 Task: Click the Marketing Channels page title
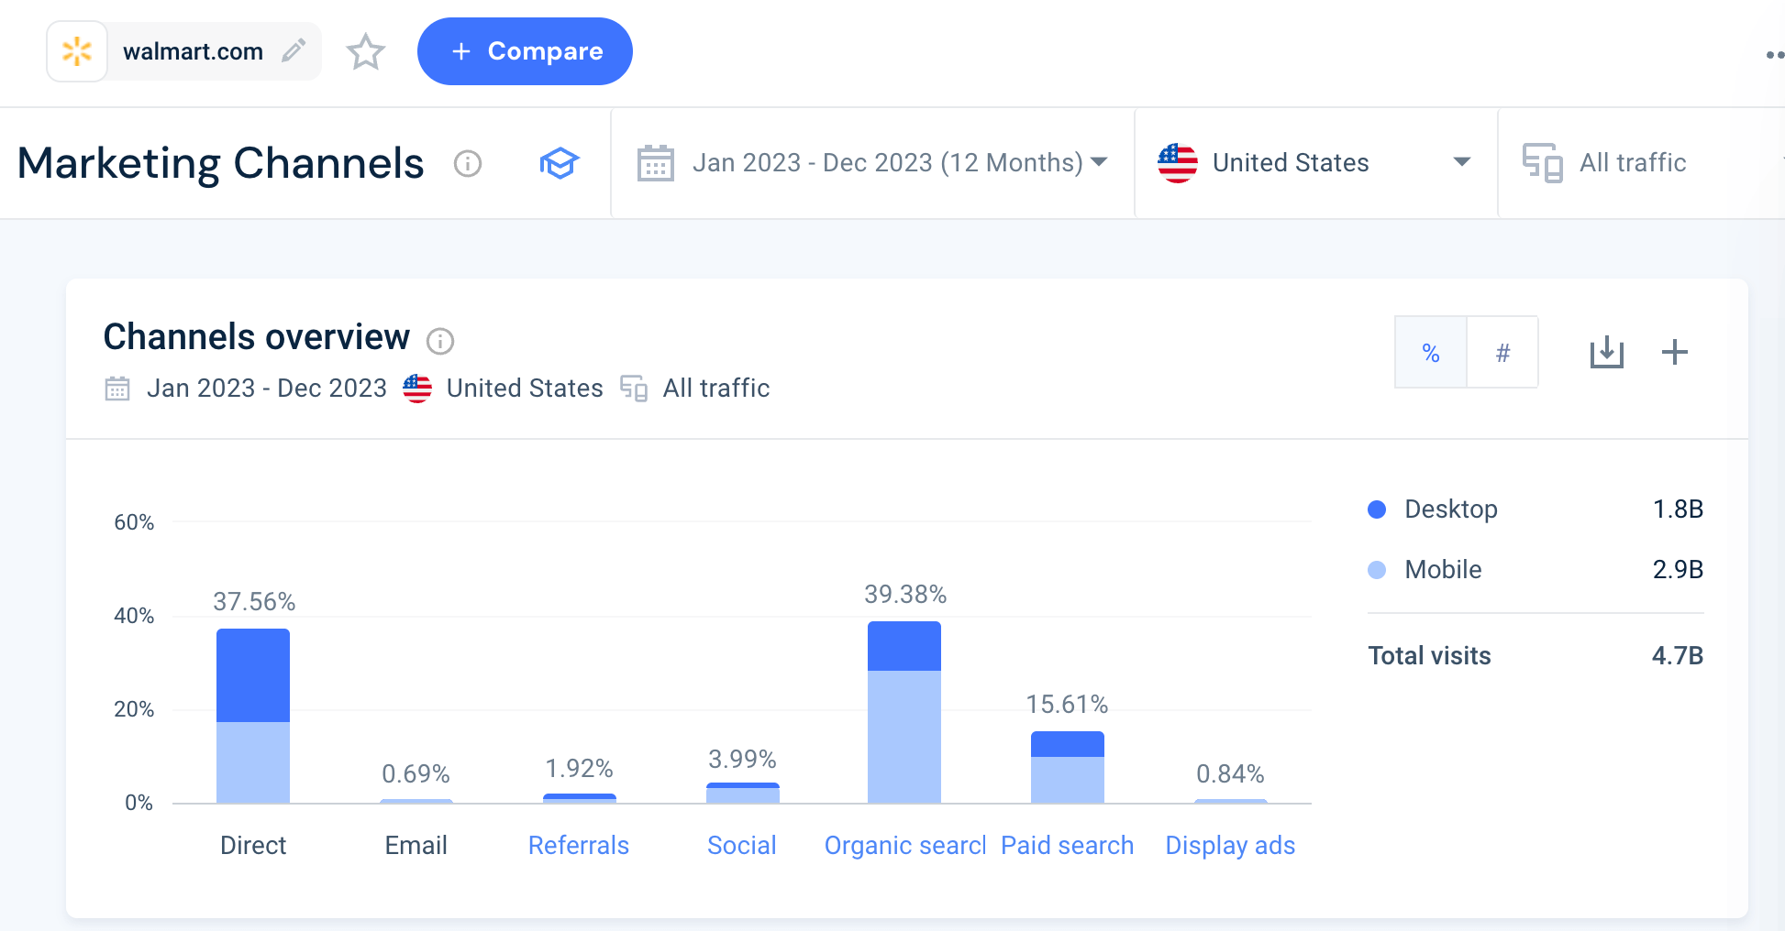220,163
